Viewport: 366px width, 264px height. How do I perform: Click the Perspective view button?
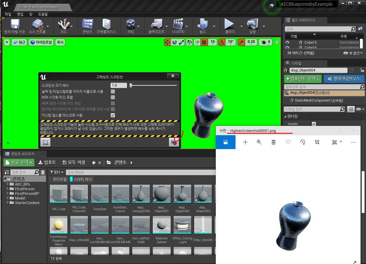click(19, 42)
